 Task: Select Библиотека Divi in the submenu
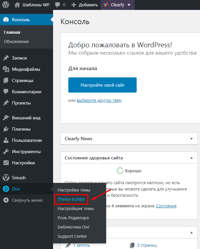point(73,227)
